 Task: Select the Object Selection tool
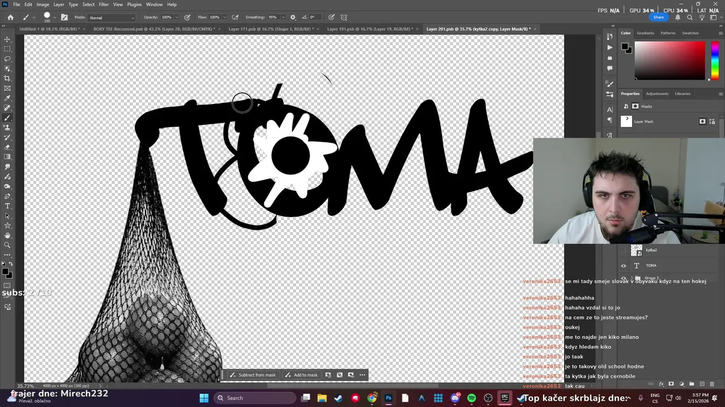pyautogui.click(x=7, y=68)
